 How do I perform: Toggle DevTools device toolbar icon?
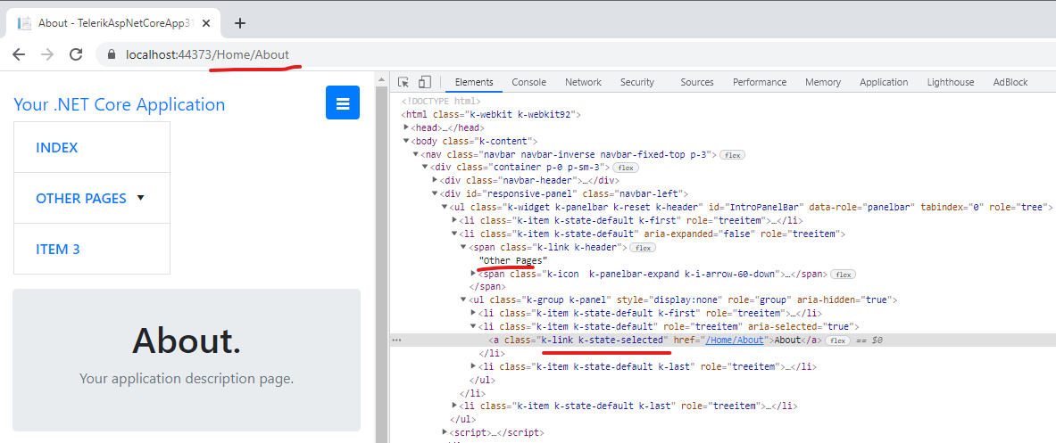pos(424,82)
